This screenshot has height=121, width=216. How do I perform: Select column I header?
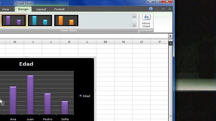[33, 42]
